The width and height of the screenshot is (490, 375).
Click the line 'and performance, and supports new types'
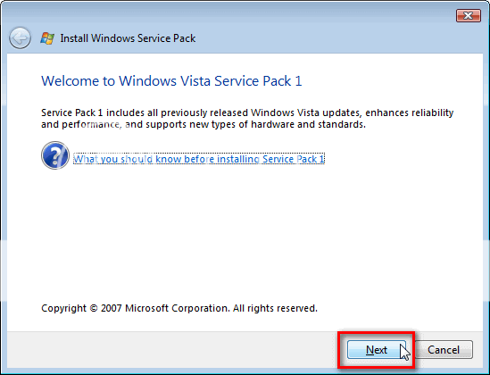tap(203, 124)
